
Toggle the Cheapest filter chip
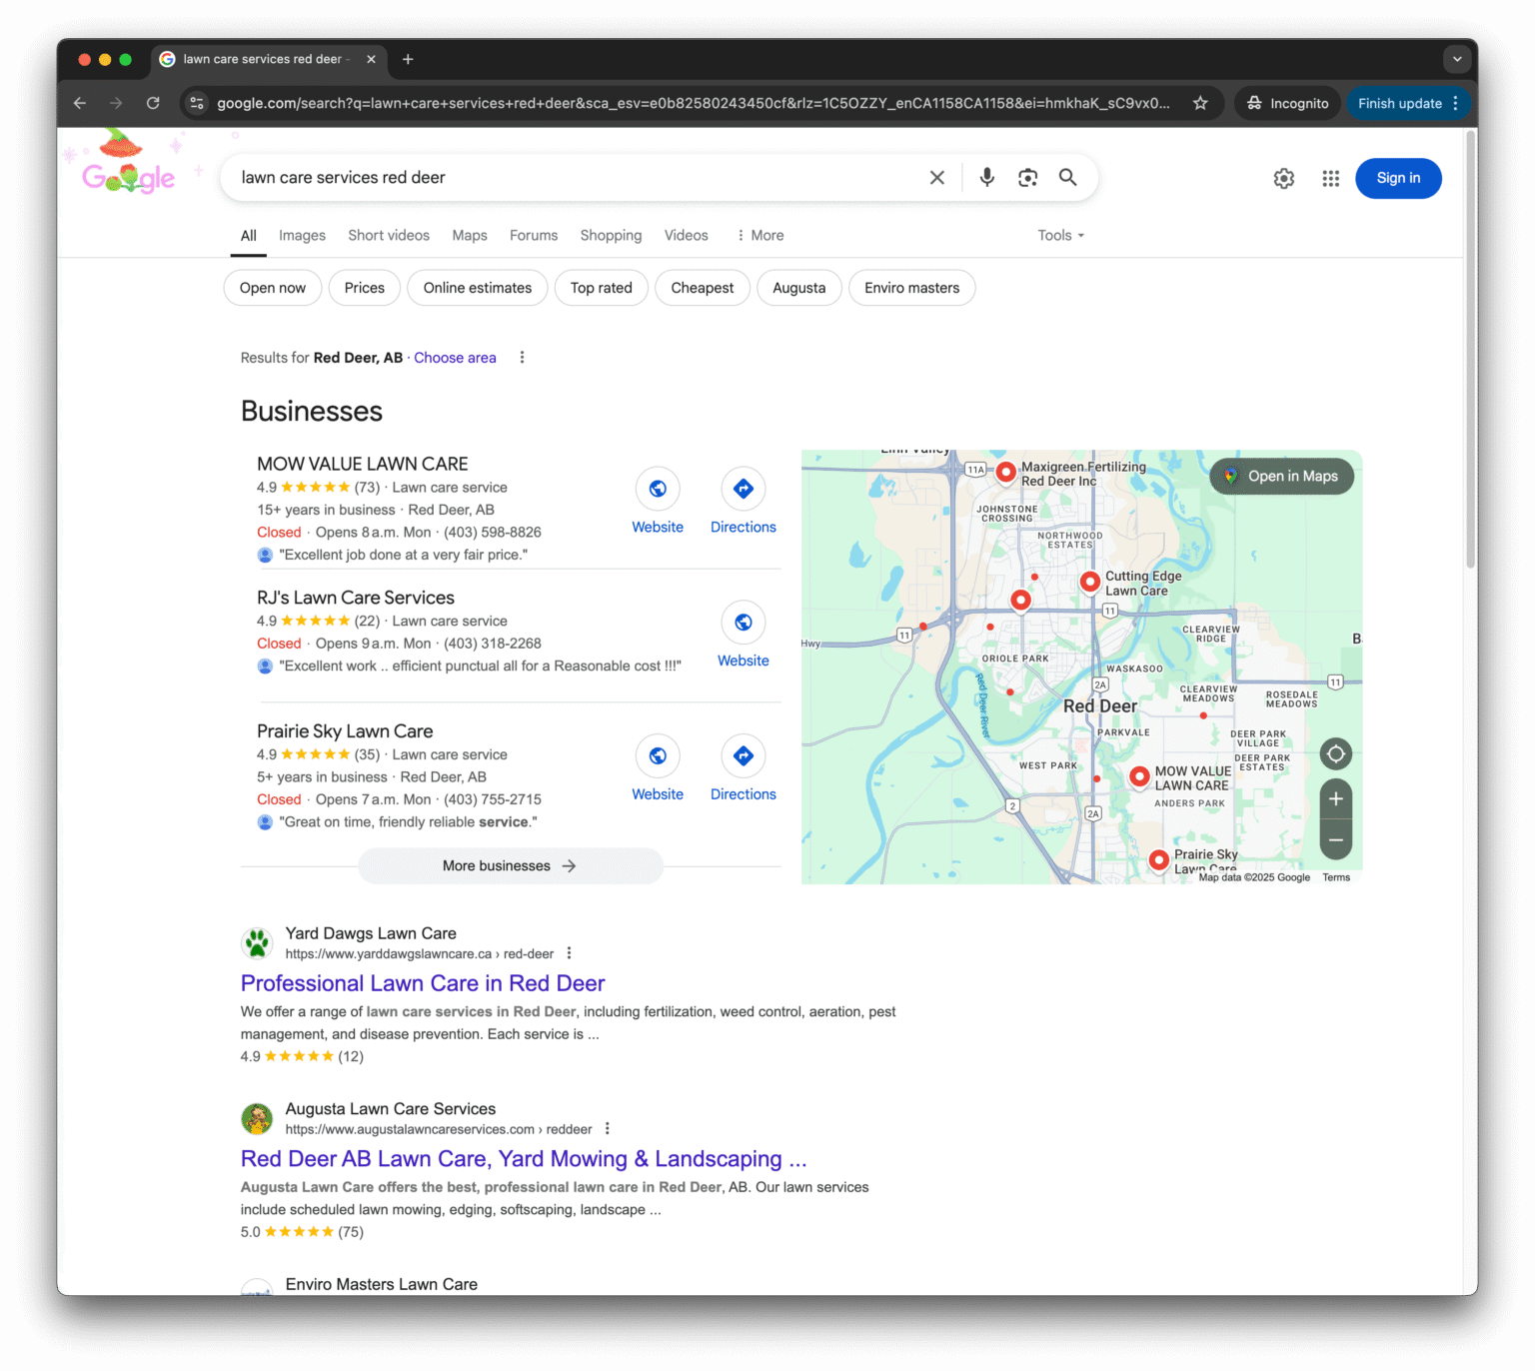coord(702,288)
